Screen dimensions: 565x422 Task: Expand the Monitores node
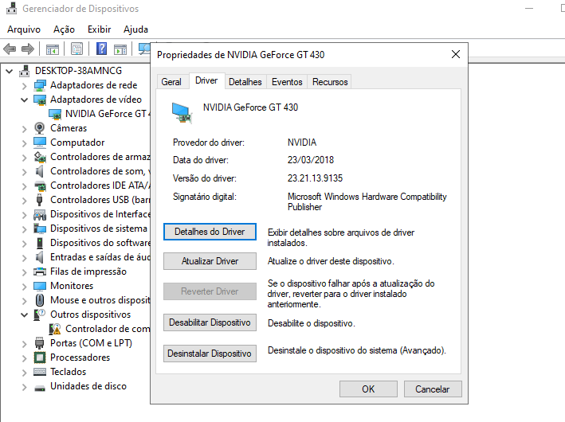24,287
